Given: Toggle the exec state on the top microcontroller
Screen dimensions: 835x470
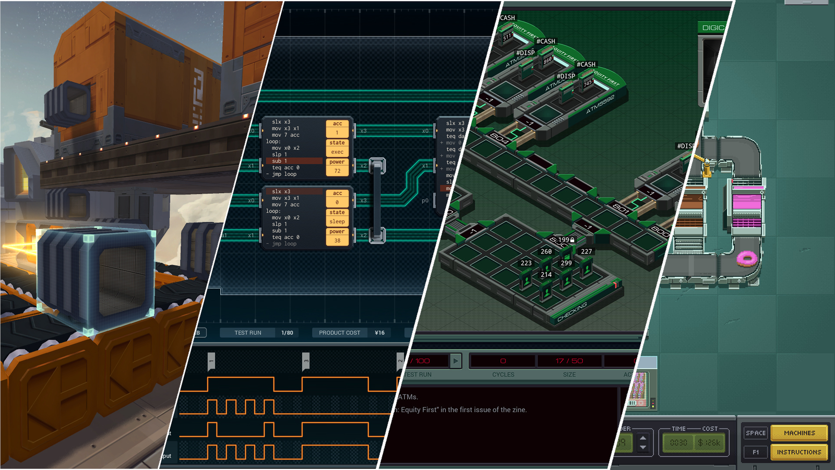Looking at the screenshot, I should 337,152.
